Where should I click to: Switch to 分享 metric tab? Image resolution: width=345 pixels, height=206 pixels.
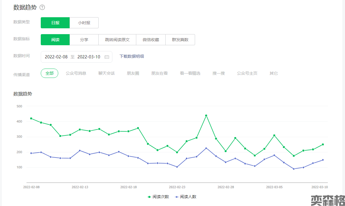[x=84, y=40]
